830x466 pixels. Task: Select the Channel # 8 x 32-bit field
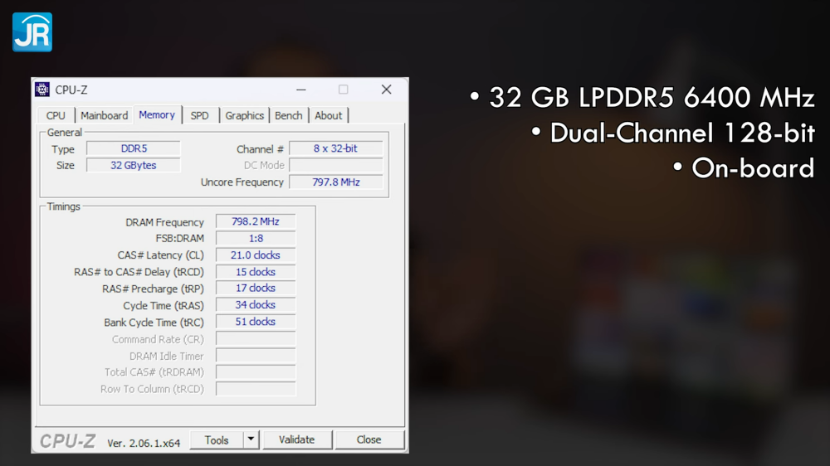[x=336, y=148]
